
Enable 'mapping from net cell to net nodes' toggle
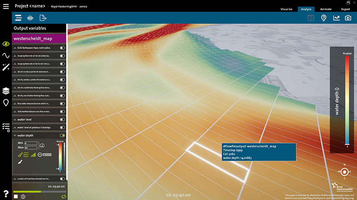(x=62, y=56)
